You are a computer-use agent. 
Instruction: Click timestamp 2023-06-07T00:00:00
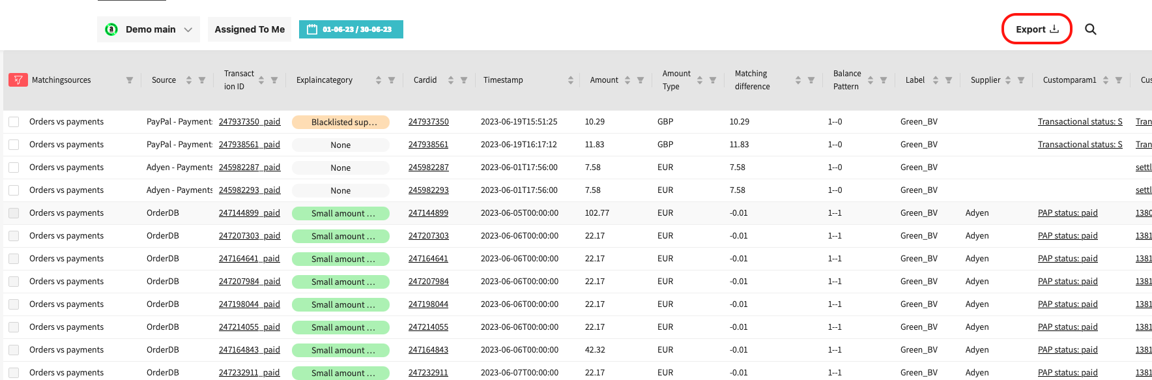coord(519,373)
